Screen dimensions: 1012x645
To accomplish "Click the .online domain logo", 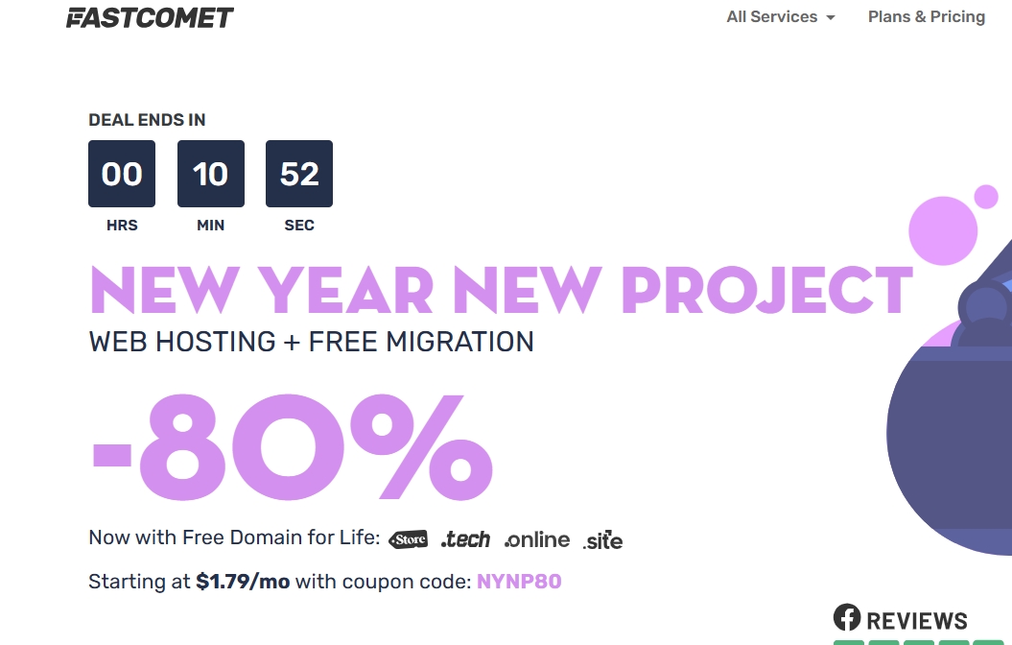I will [x=537, y=539].
